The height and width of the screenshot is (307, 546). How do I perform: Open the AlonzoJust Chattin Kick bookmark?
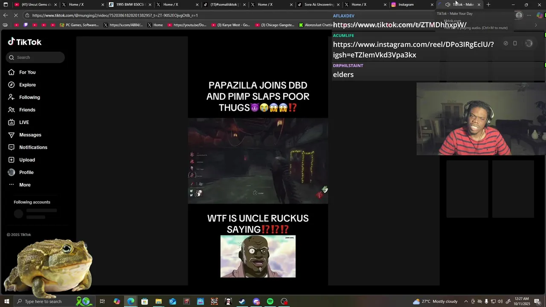point(316,25)
